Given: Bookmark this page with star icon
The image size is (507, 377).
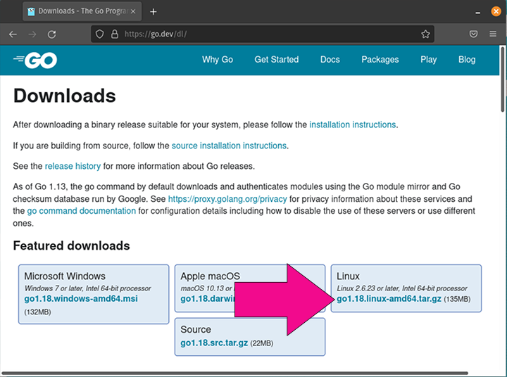Looking at the screenshot, I should coord(425,34).
